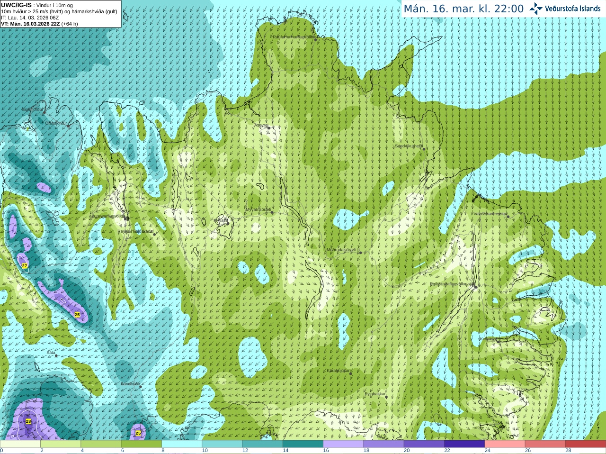Click the Ólafsfjörður station dot
Image resolution: width=606 pixels, height=454 pixels.
pos(68,126)
